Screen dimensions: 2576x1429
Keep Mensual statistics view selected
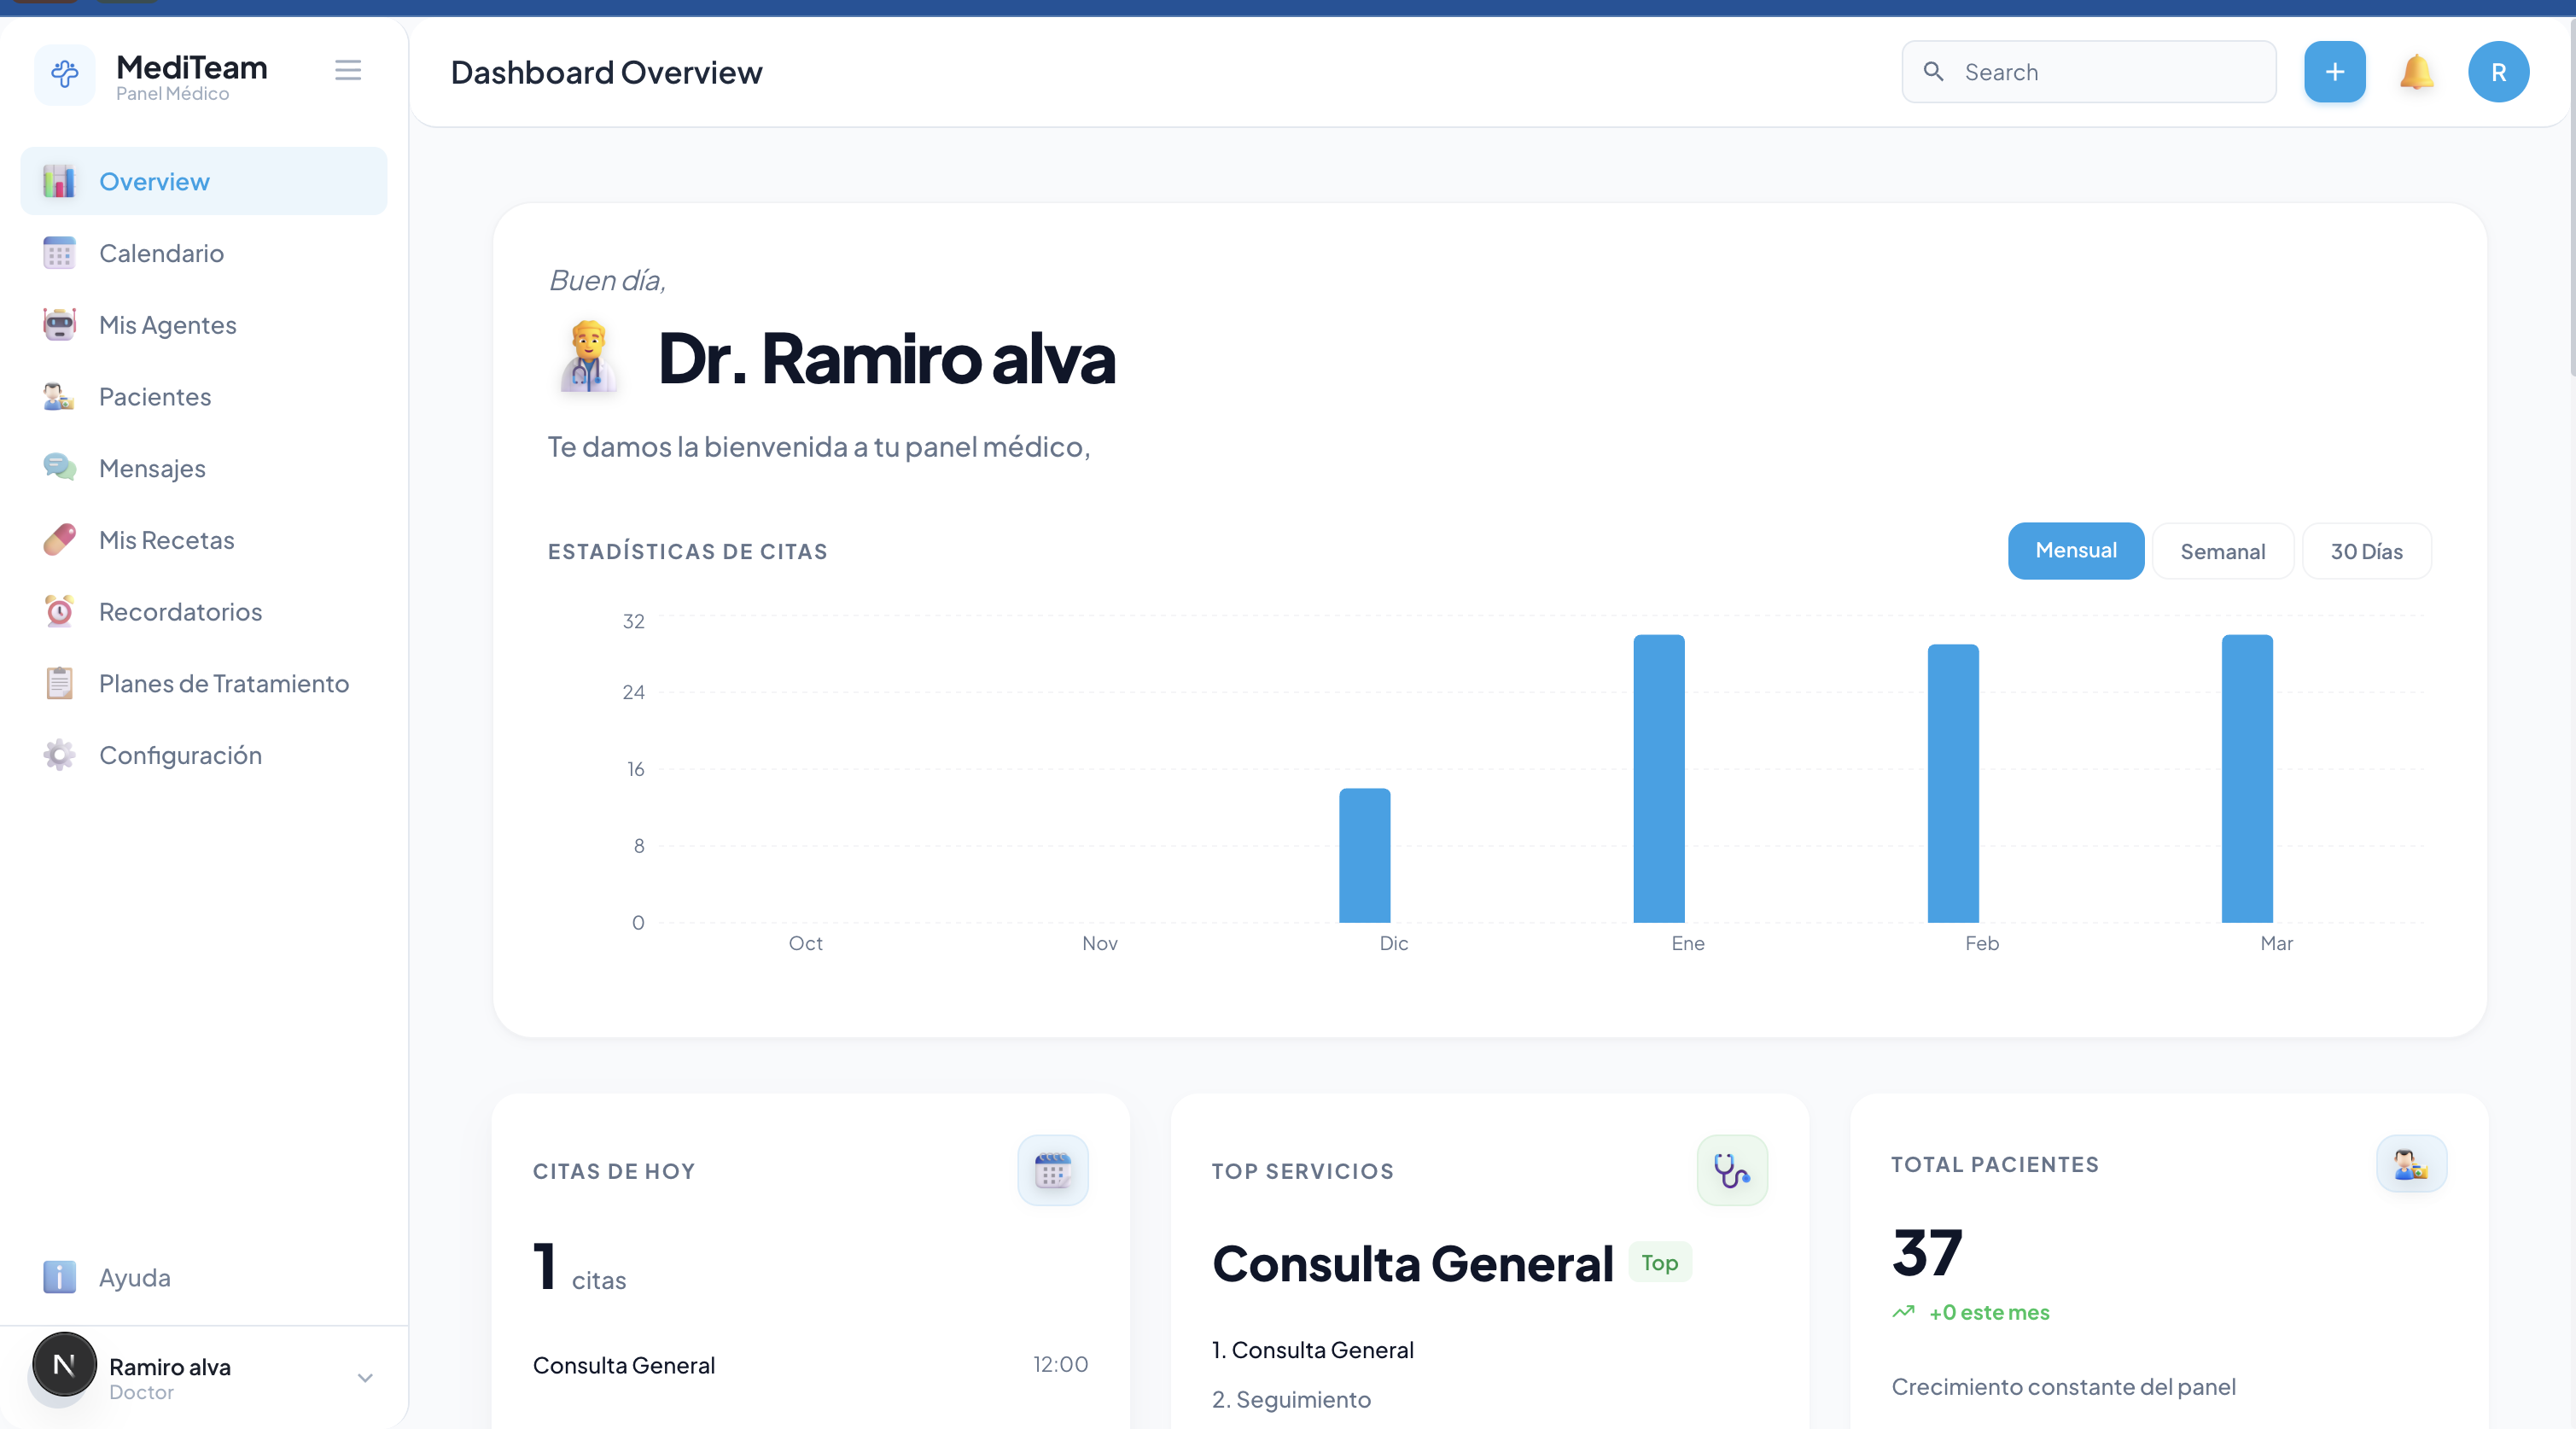coord(2076,550)
